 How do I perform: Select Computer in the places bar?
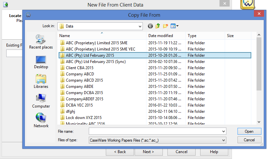coord(41,101)
